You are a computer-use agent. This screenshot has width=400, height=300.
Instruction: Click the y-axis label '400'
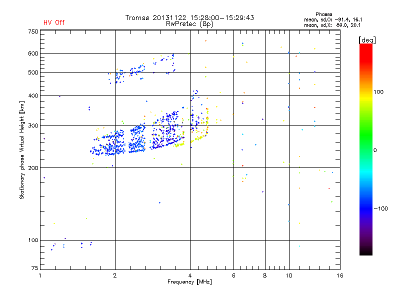[x=33, y=96]
